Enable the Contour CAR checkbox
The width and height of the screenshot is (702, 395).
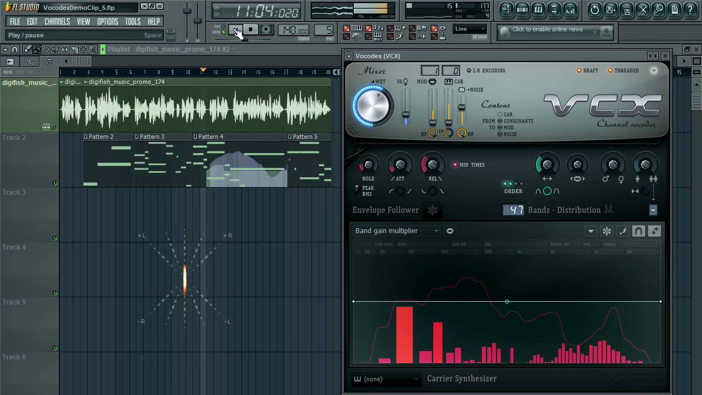click(x=500, y=115)
